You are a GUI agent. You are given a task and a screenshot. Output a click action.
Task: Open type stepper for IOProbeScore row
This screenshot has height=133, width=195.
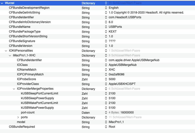(106, 79)
